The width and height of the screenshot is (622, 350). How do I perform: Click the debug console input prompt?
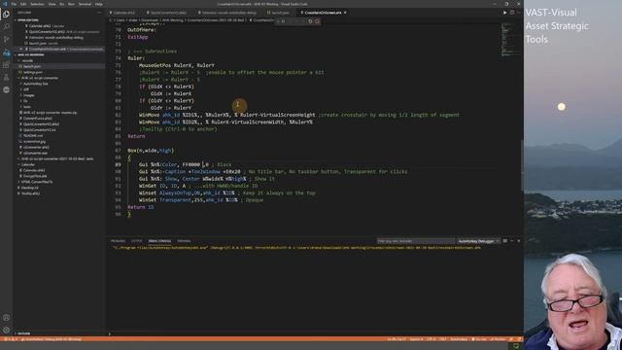point(313,333)
